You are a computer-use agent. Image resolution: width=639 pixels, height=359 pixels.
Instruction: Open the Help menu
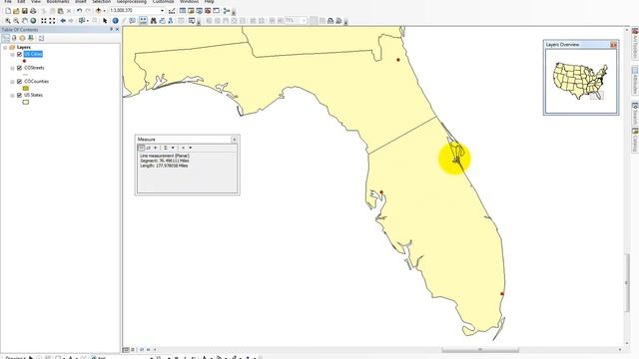coord(209,2)
